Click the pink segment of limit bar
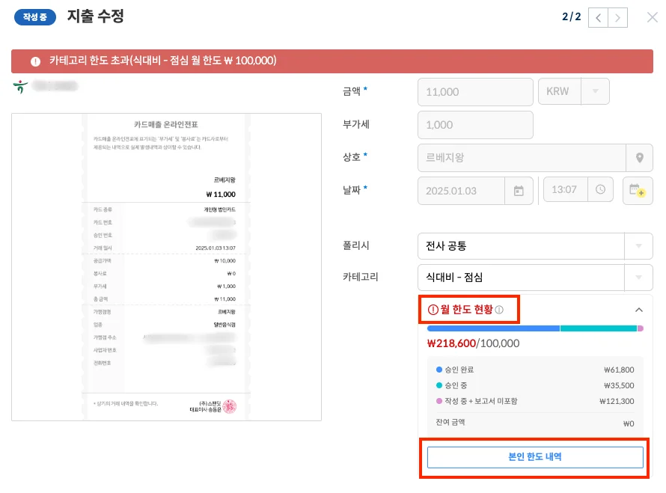666x493 pixels. tap(641, 328)
